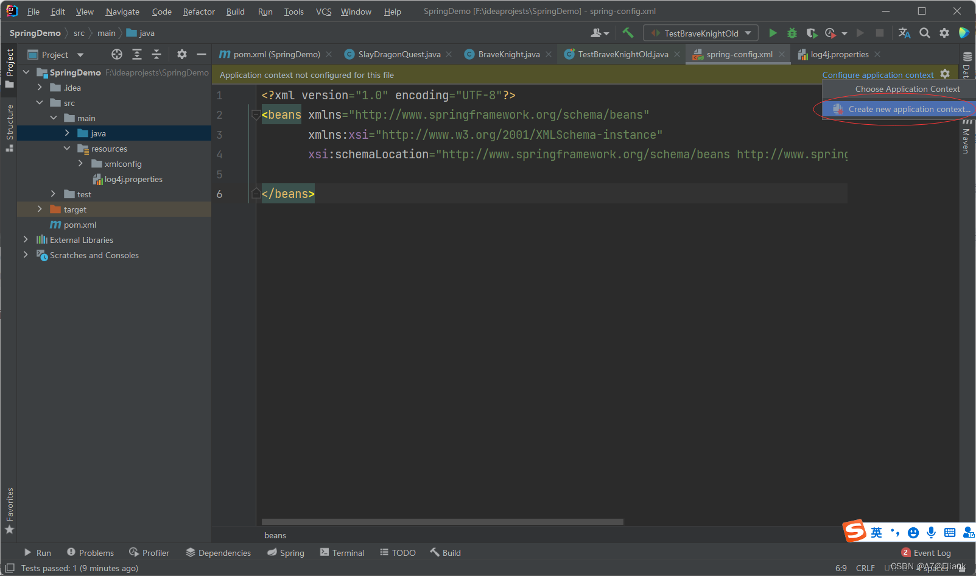Expand the .idea folder

pyautogui.click(x=40, y=87)
